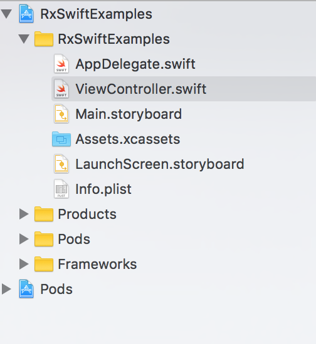The height and width of the screenshot is (344, 316).
Task: Click the Main.storyboard file icon
Action: coord(61,114)
